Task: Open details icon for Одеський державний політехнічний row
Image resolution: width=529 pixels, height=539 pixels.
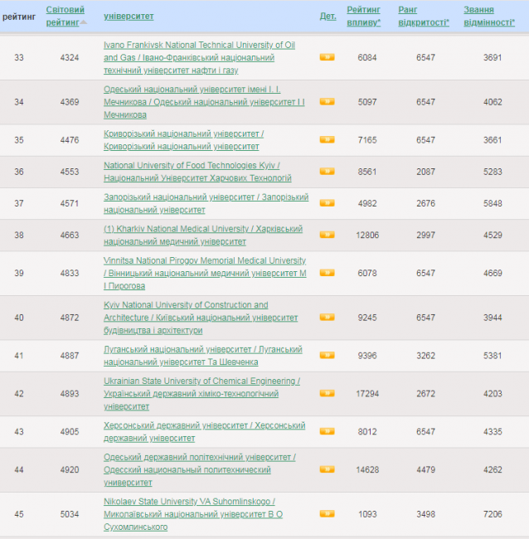Action: tap(327, 469)
